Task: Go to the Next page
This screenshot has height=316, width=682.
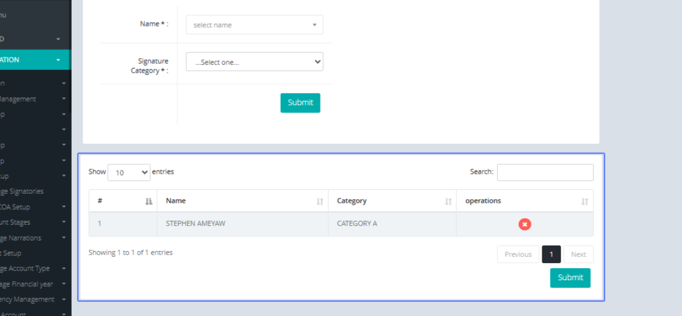Action: point(578,255)
